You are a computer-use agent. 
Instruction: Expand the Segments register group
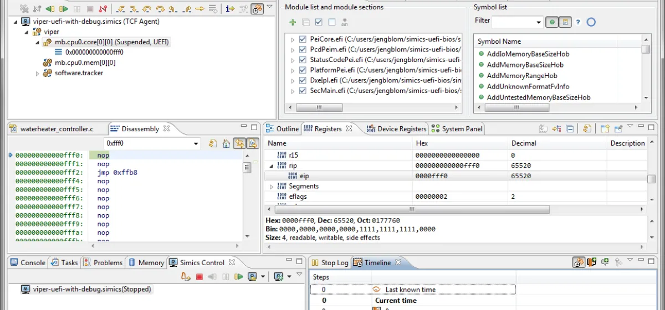[x=272, y=187]
